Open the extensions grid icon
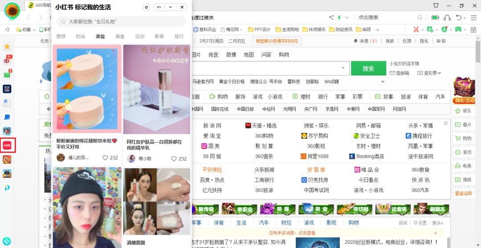481x248 pixels. [473, 29]
